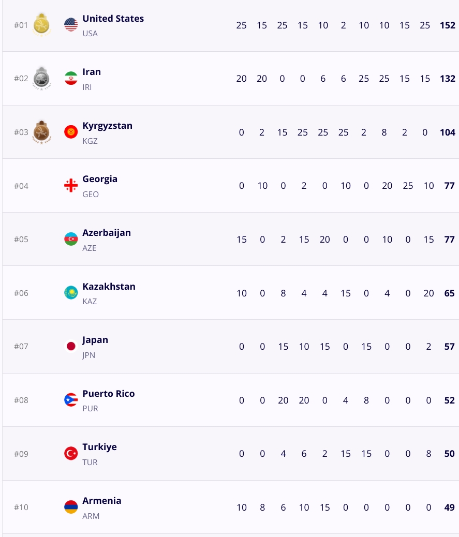Click the silver medal icon beside Iran
The image size is (459, 537).
41,79
